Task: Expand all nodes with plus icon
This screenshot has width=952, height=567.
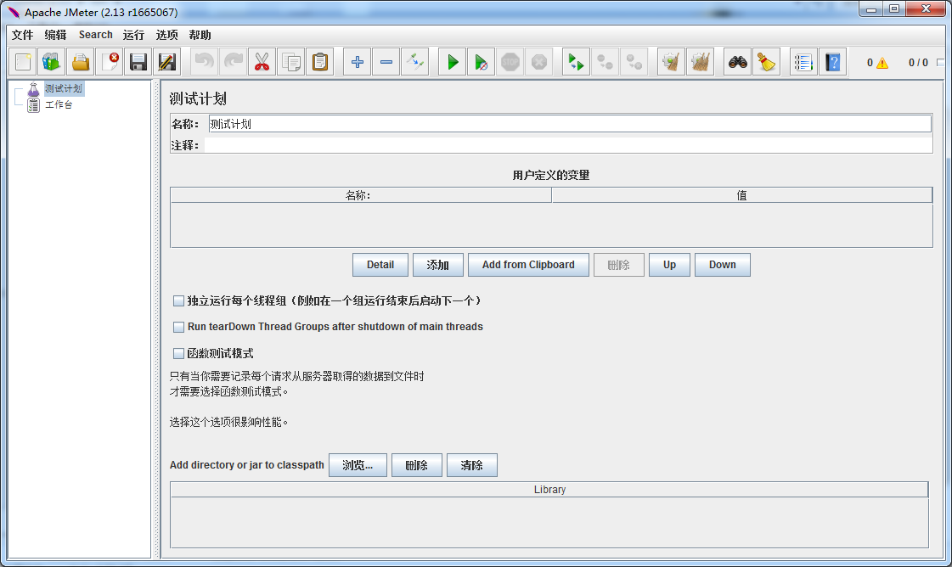Action: [x=357, y=62]
